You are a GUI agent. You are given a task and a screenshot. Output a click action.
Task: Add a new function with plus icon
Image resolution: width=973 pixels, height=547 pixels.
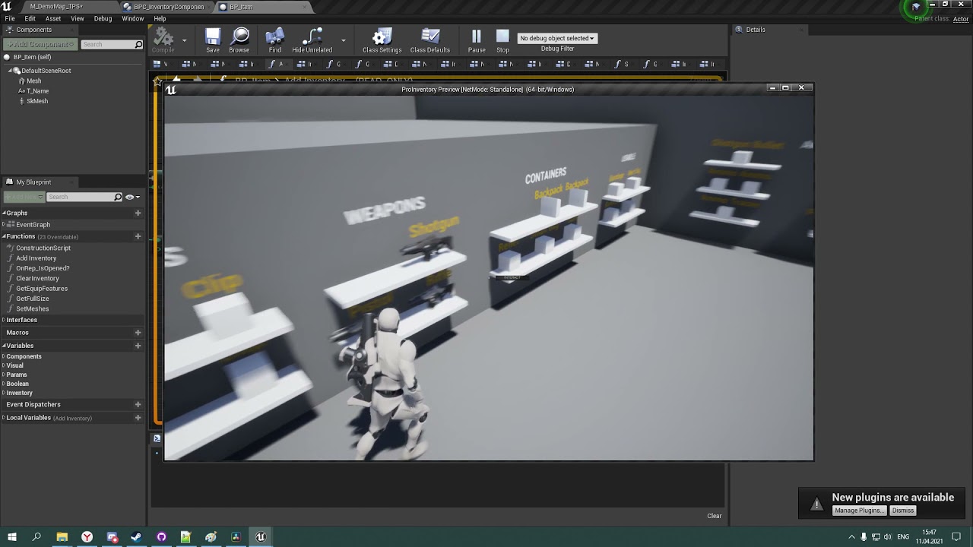pos(138,236)
